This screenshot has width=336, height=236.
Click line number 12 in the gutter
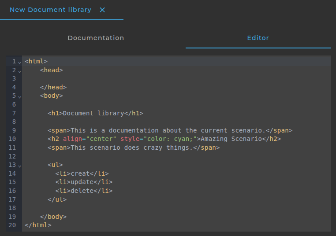pyautogui.click(x=12, y=156)
